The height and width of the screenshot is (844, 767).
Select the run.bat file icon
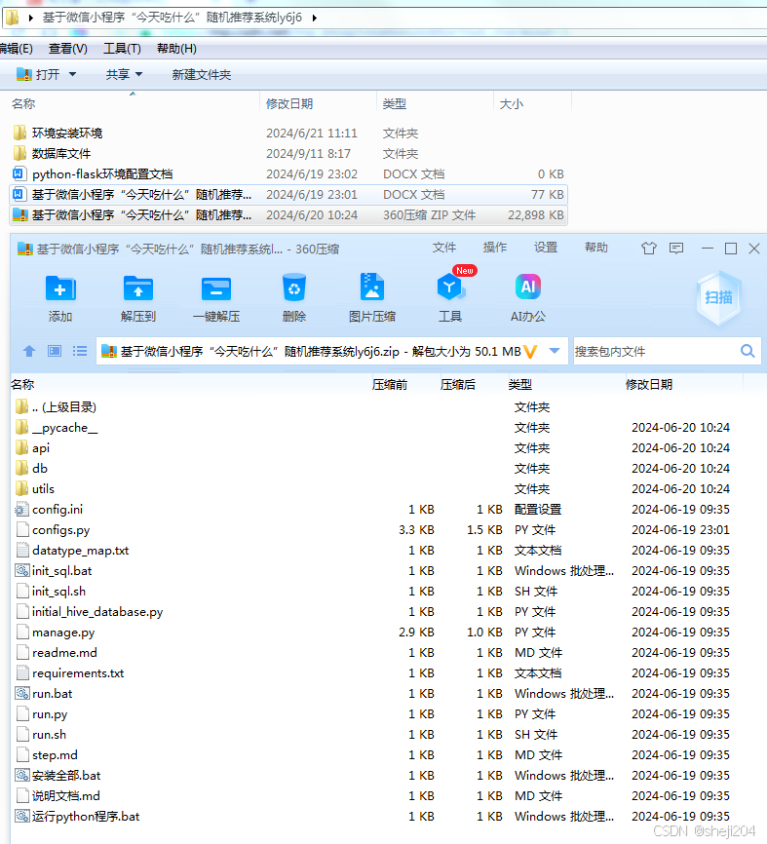point(22,693)
